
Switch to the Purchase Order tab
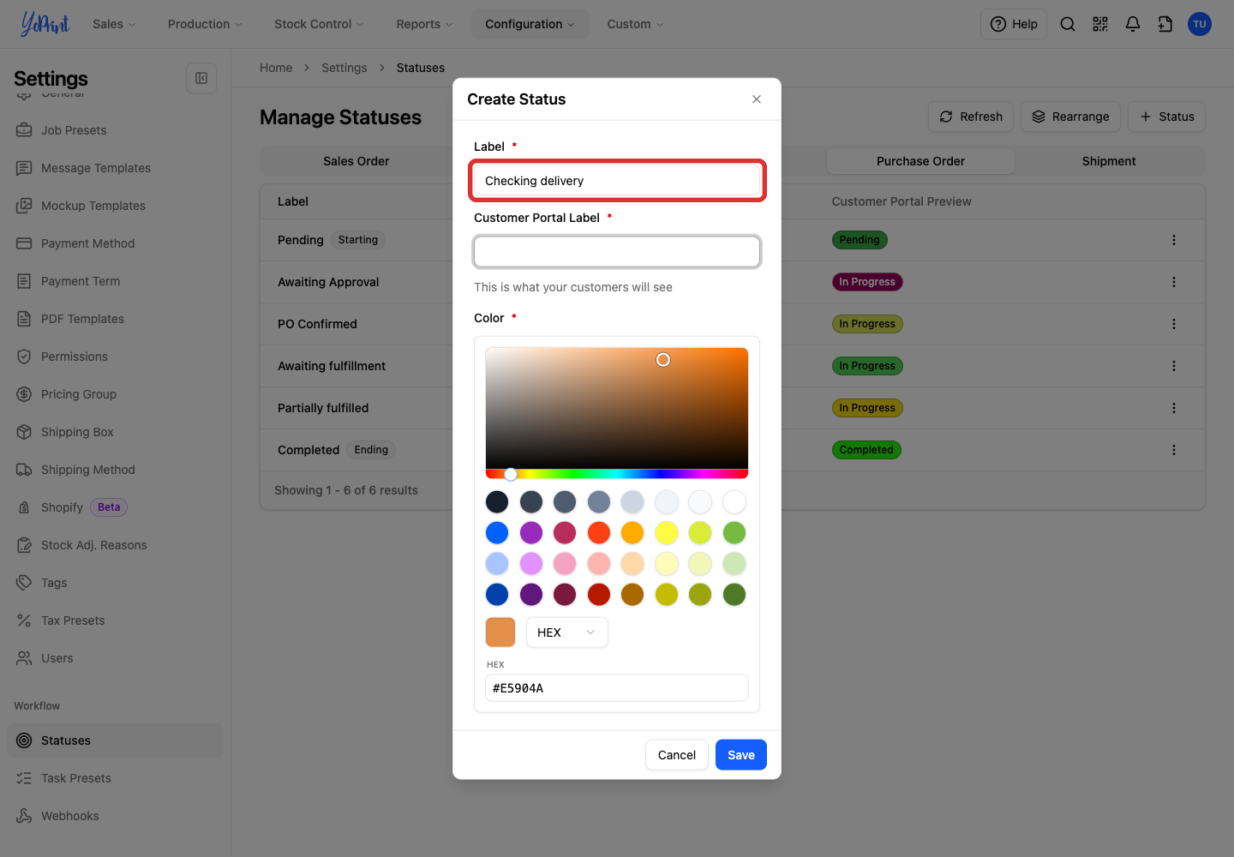pyautogui.click(x=920, y=161)
